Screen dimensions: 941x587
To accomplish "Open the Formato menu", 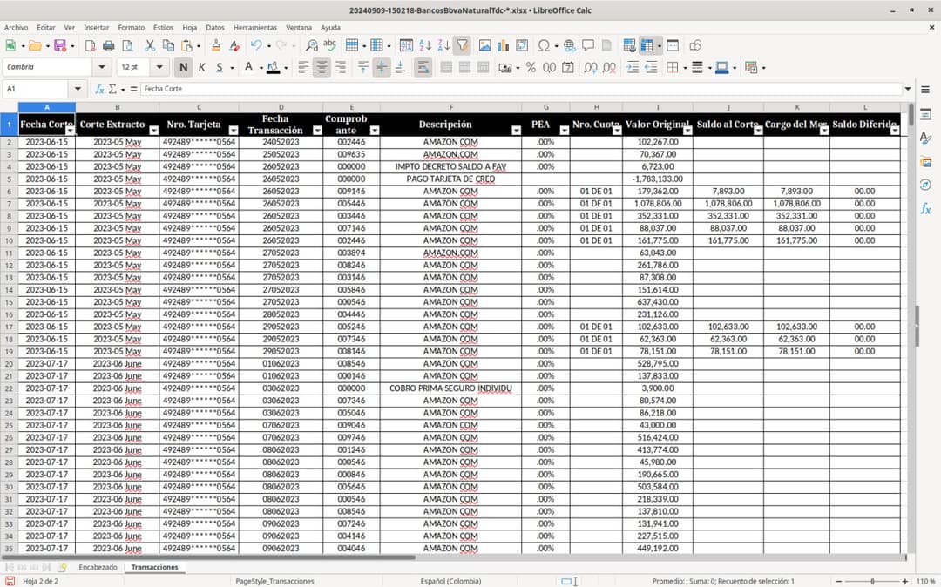I will point(131,28).
